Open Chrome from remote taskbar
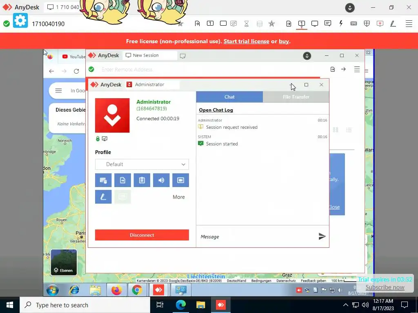Image resolution: width=418 pixels, height=313 pixels. pyautogui.click(x=137, y=290)
